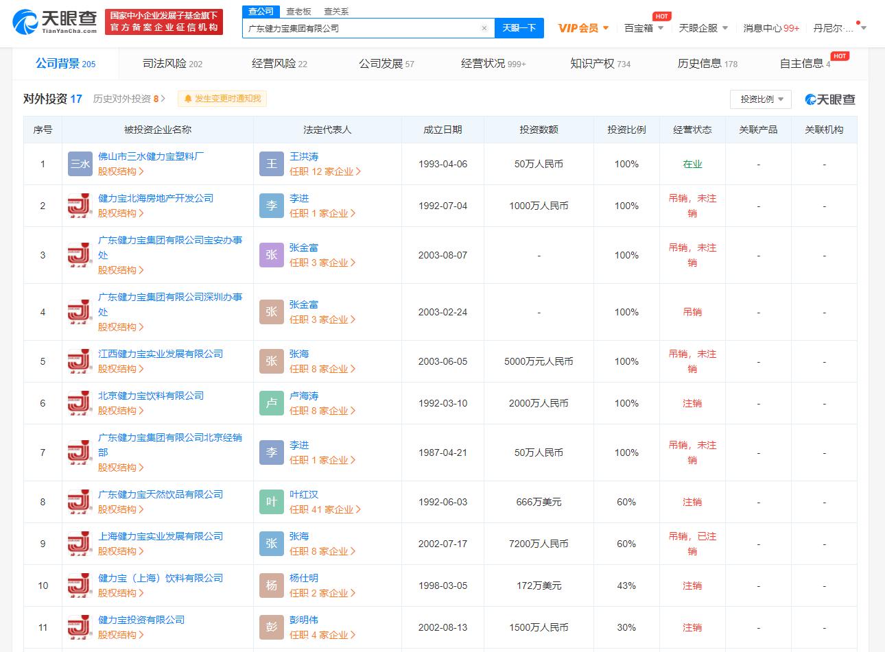
Task: Click 江西健力宝实业发展有限公司 red logo
Action: pos(80,361)
